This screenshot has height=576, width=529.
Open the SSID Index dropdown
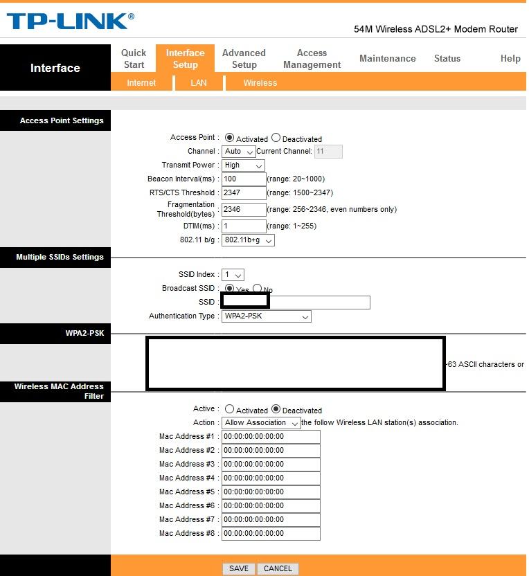(233, 275)
